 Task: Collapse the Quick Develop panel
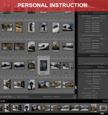[107, 13]
